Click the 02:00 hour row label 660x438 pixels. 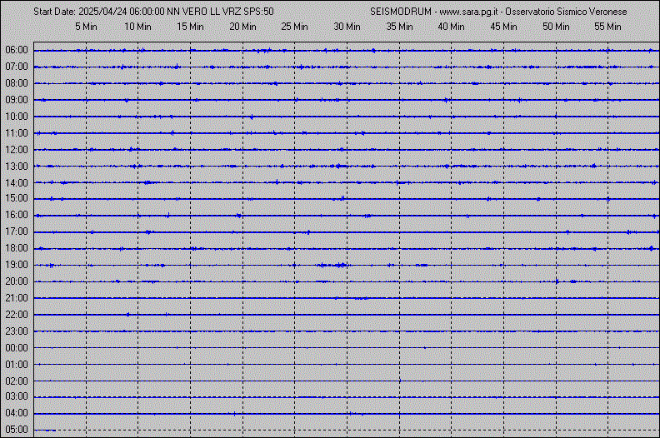(17, 381)
